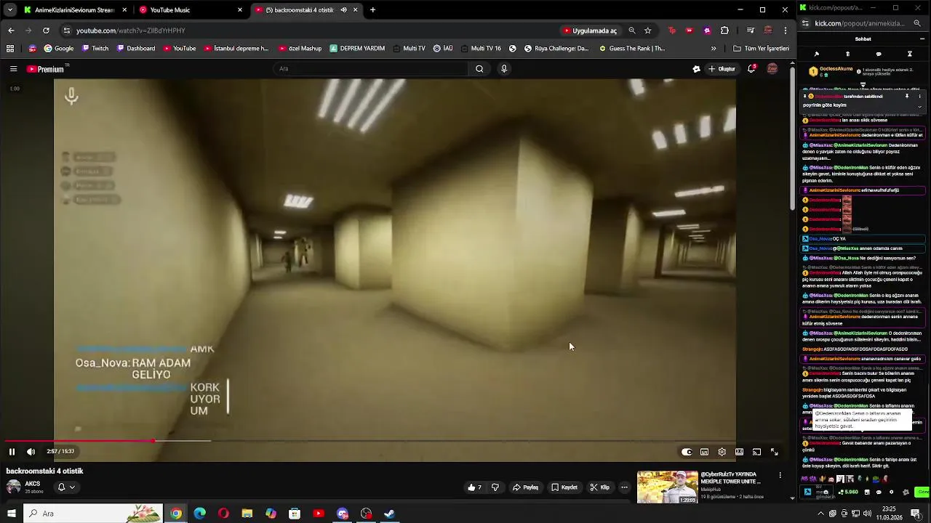Open notification bell dropdown for AKCS channel
Viewport: 931px width, 523px height.
pos(66,487)
